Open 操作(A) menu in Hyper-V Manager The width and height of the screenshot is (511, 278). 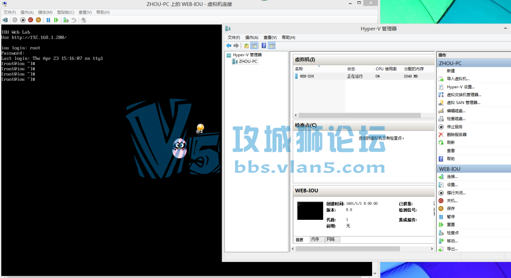tap(252, 37)
